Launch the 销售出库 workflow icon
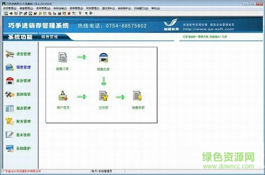Image resolution: width=265 pixels, height=175 pixels. 103,58
